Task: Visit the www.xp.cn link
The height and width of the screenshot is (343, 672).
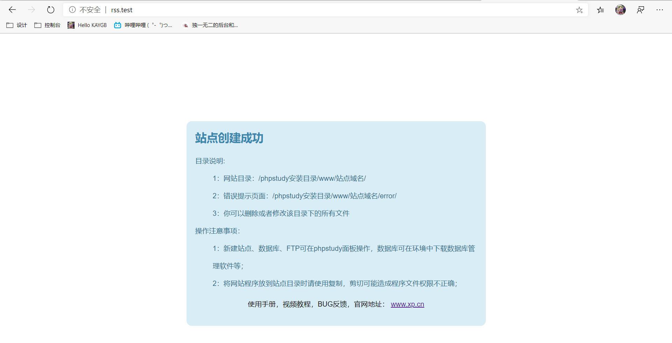Action: point(407,304)
